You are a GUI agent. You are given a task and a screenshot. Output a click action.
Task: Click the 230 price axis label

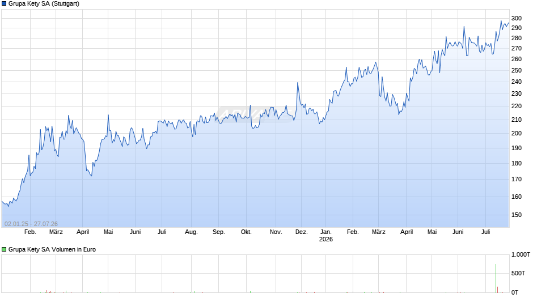tap(517, 94)
